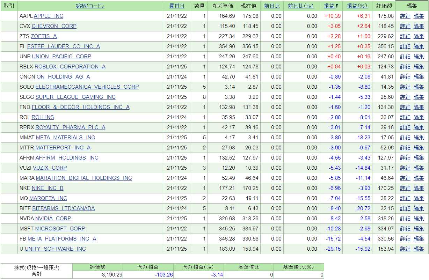Open UNITY SOFTWARE INC link
This screenshot has width=429, height=280.
[x=55, y=249]
